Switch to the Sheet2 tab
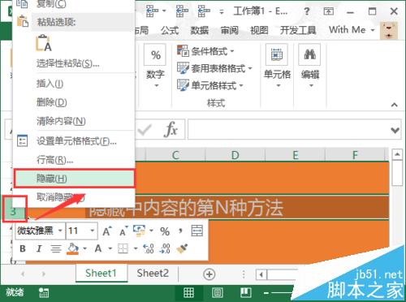Screen dimensions: 406x302 click(x=153, y=274)
